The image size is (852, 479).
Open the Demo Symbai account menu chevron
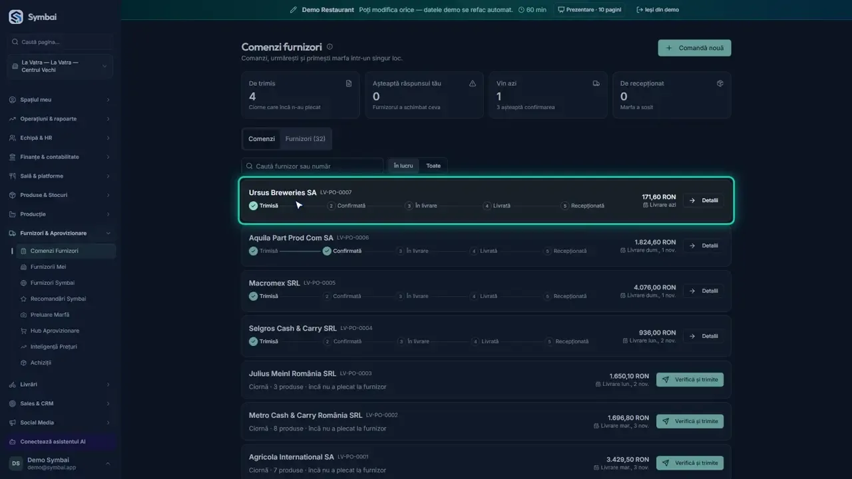point(108,464)
